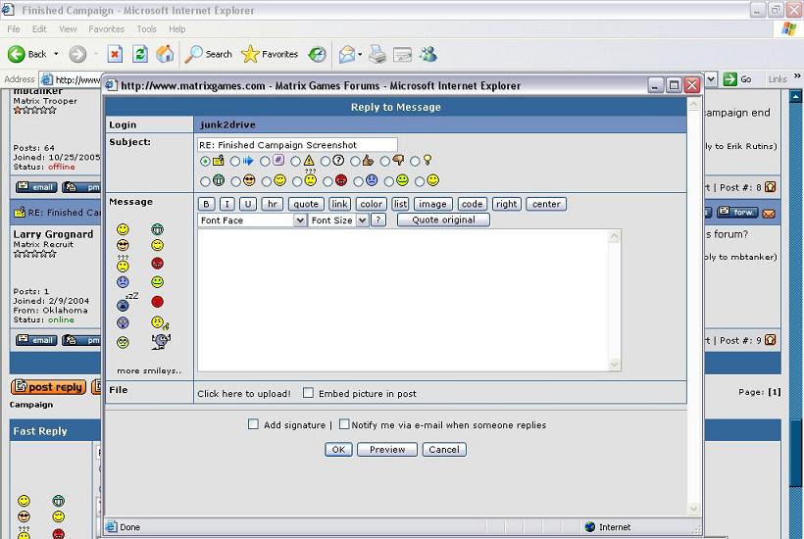Insert the confused question-marks smiley in message panel
The height and width of the screenshot is (539, 804).
[x=123, y=264]
